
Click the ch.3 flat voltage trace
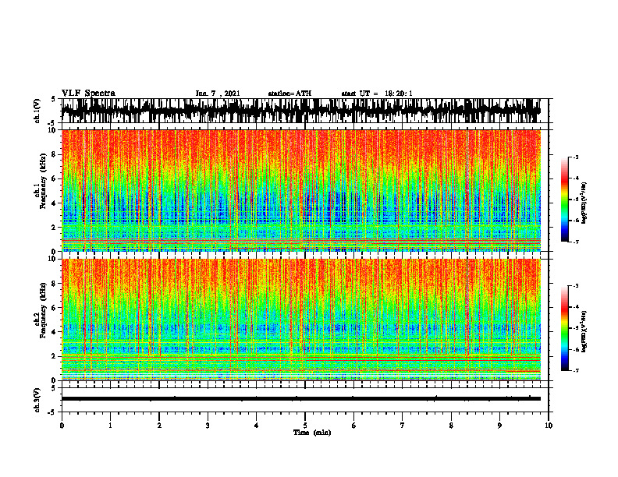point(300,399)
